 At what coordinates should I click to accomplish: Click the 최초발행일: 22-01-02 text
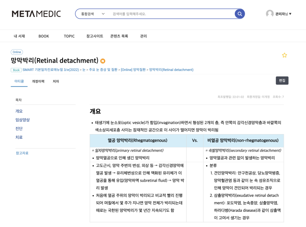pyautogui.click(x=231, y=97)
